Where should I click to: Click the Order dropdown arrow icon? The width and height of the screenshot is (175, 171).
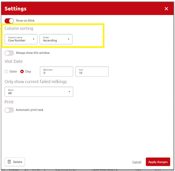pos(68,39)
